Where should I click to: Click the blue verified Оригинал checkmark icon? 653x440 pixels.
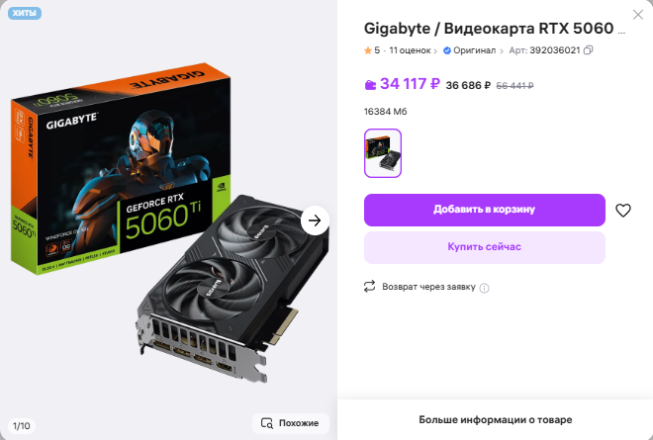[447, 50]
